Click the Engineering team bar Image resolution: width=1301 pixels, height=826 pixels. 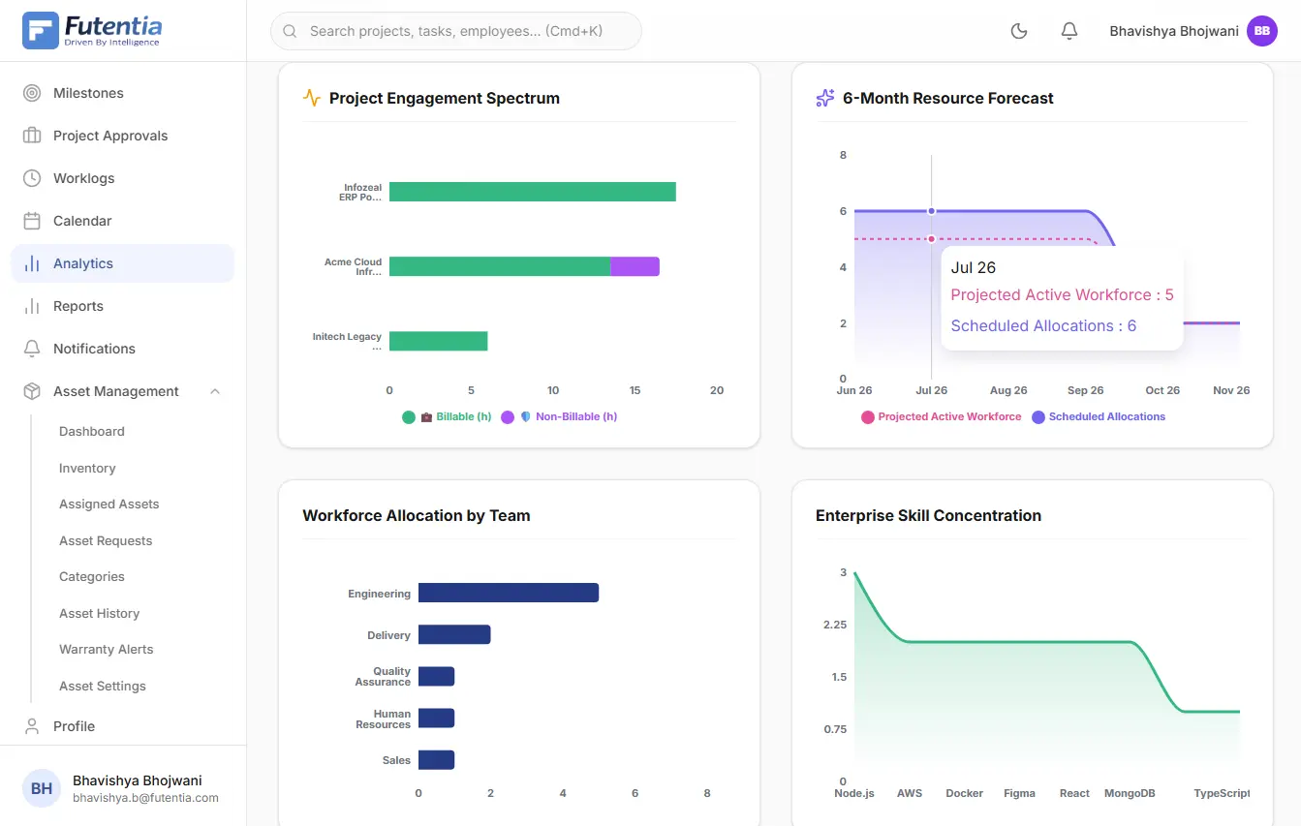pos(509,593)
